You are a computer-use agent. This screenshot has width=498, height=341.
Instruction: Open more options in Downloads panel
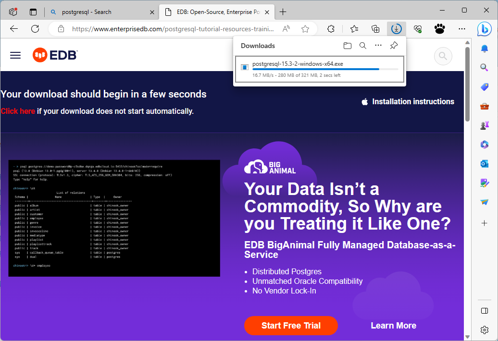pos(378,46)
